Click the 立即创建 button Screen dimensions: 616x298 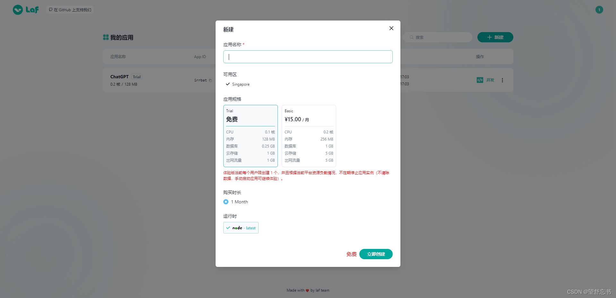(376, 254)
